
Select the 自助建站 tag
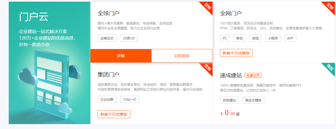[x=229, y=100]
